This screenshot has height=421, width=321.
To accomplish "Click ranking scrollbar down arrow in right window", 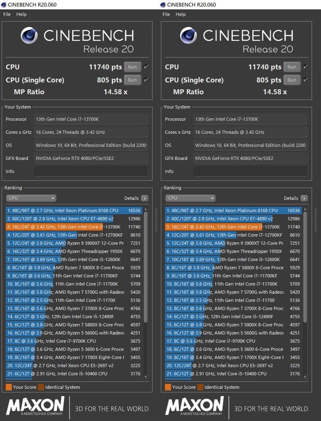I will 305,377.
